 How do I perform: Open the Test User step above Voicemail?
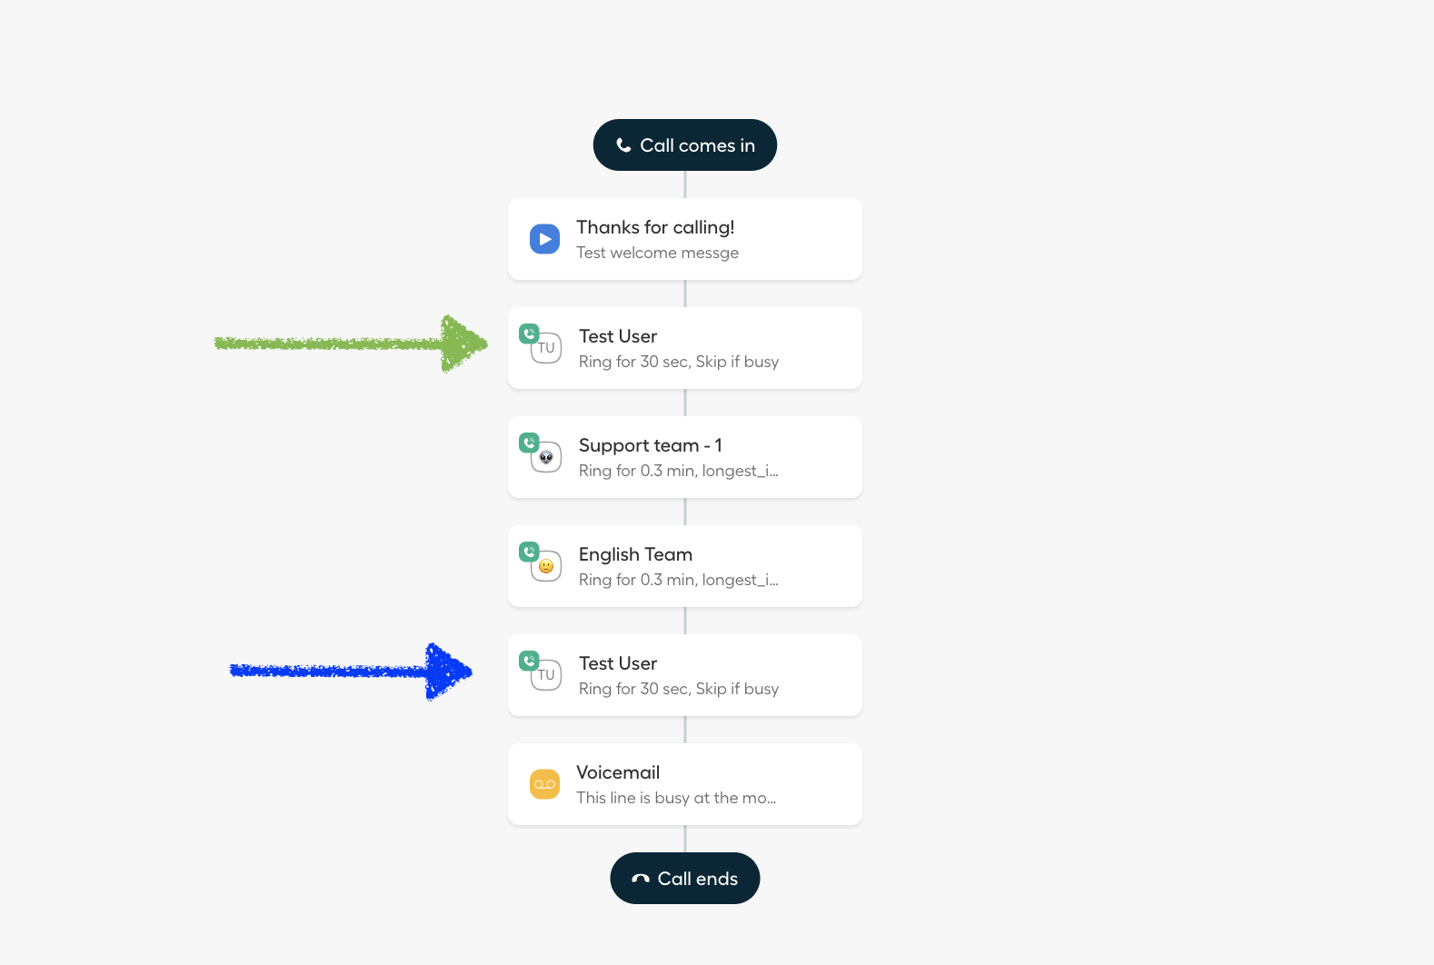click(x=684, y=675)
